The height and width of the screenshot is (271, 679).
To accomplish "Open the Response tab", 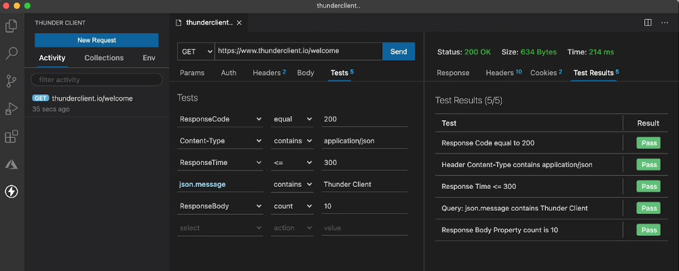I will point(453,73).
